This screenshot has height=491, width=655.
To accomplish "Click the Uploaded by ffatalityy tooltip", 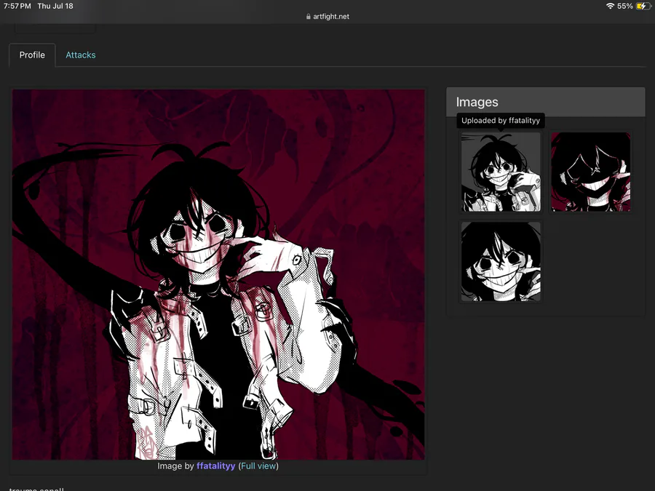I will [x=501, y=120].
